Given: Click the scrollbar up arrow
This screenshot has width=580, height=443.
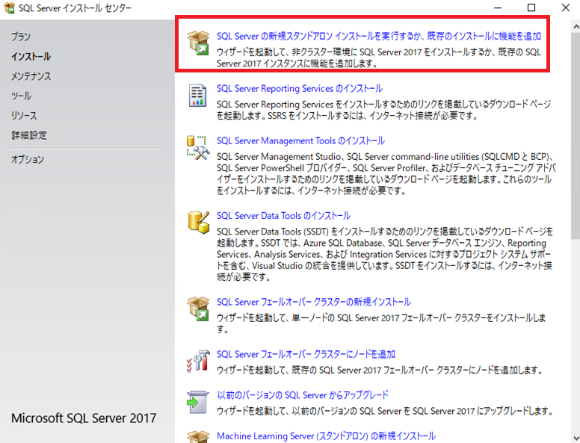Looking at the screenshot, I should [x=576, y=27].
